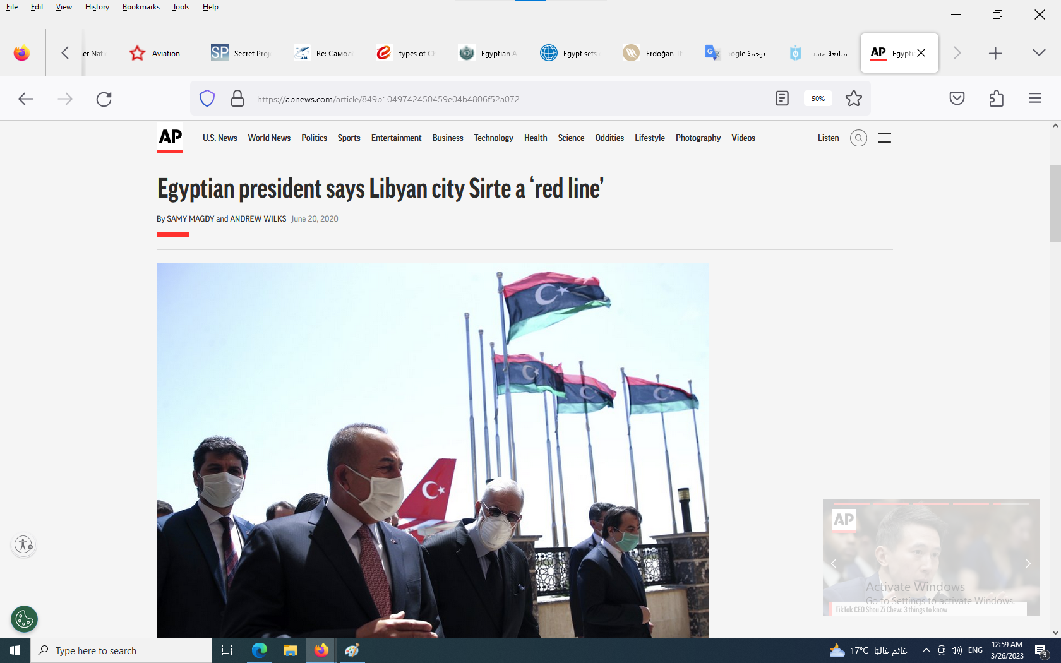Open the TikTok CEO video thumbnail
1061x663 pixels.
tap(931, 558)
